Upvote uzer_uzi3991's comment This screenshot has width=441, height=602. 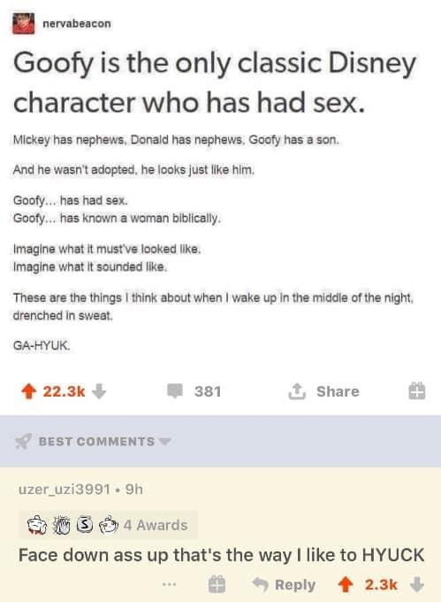(346, 584)
